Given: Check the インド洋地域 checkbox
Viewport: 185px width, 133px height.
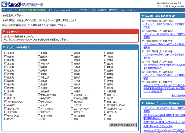Looking at the screenshot, I should coord(39,115).
